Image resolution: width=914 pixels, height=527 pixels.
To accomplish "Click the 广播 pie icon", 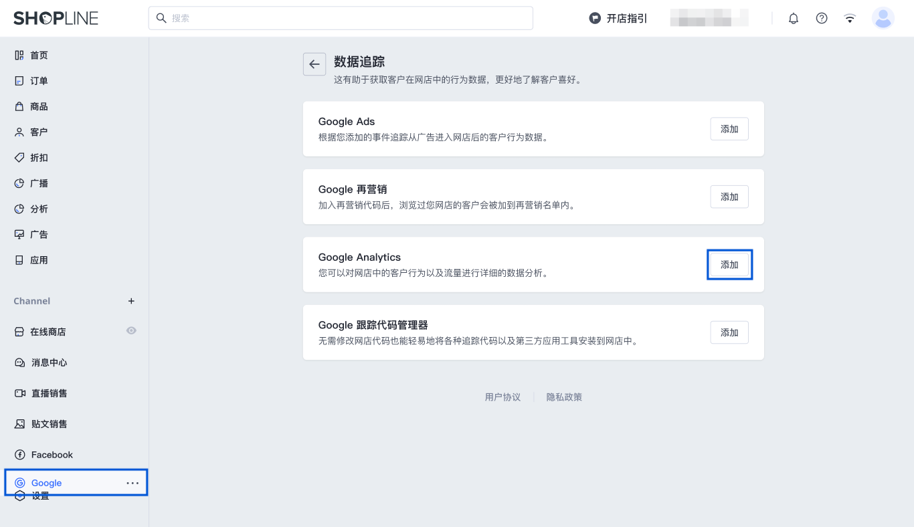I will (19, 183).
